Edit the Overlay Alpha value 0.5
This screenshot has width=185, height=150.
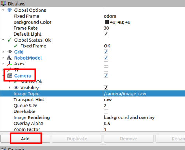click(107, 124)
